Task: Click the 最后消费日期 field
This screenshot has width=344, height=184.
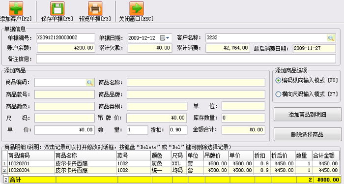Action: coord(315,49)
